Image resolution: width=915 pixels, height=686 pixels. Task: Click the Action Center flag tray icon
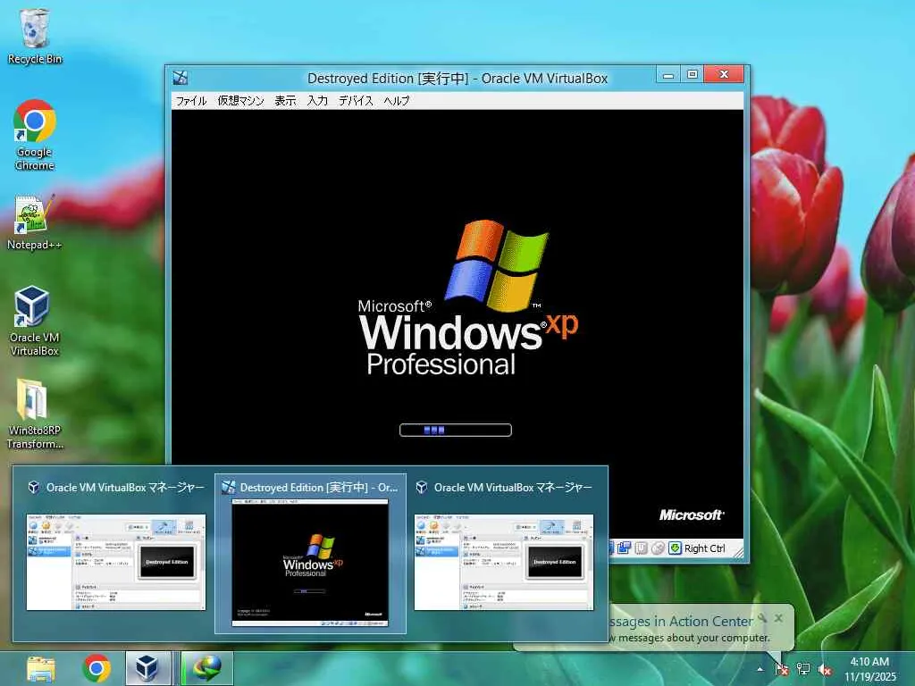click(x=781, y=669)
